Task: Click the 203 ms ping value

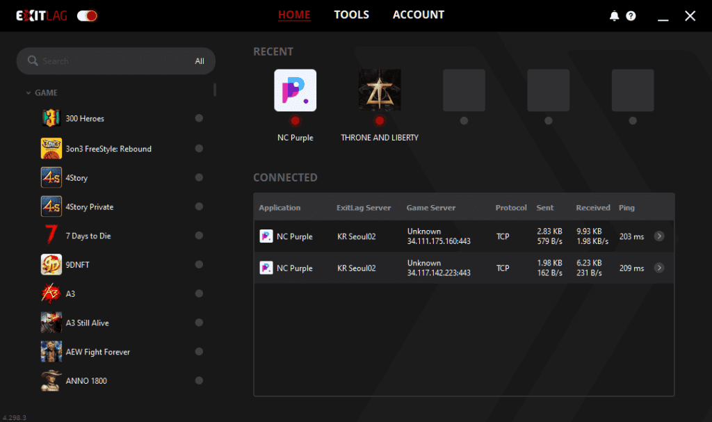Action: tap(631, 236)
